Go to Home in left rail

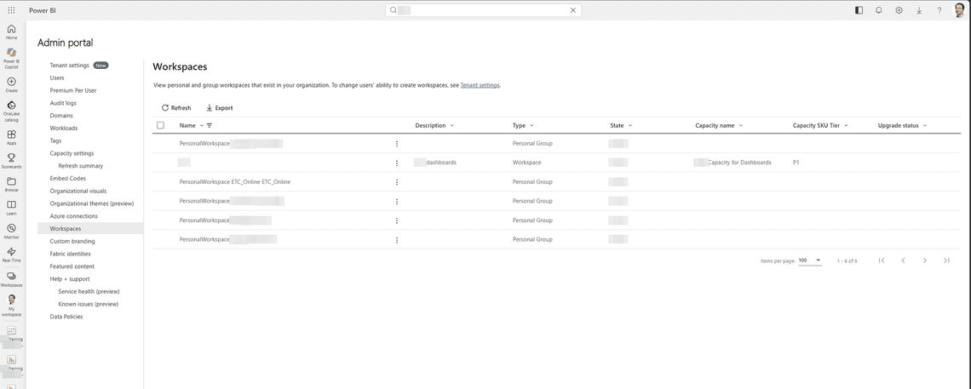[11, 32]
